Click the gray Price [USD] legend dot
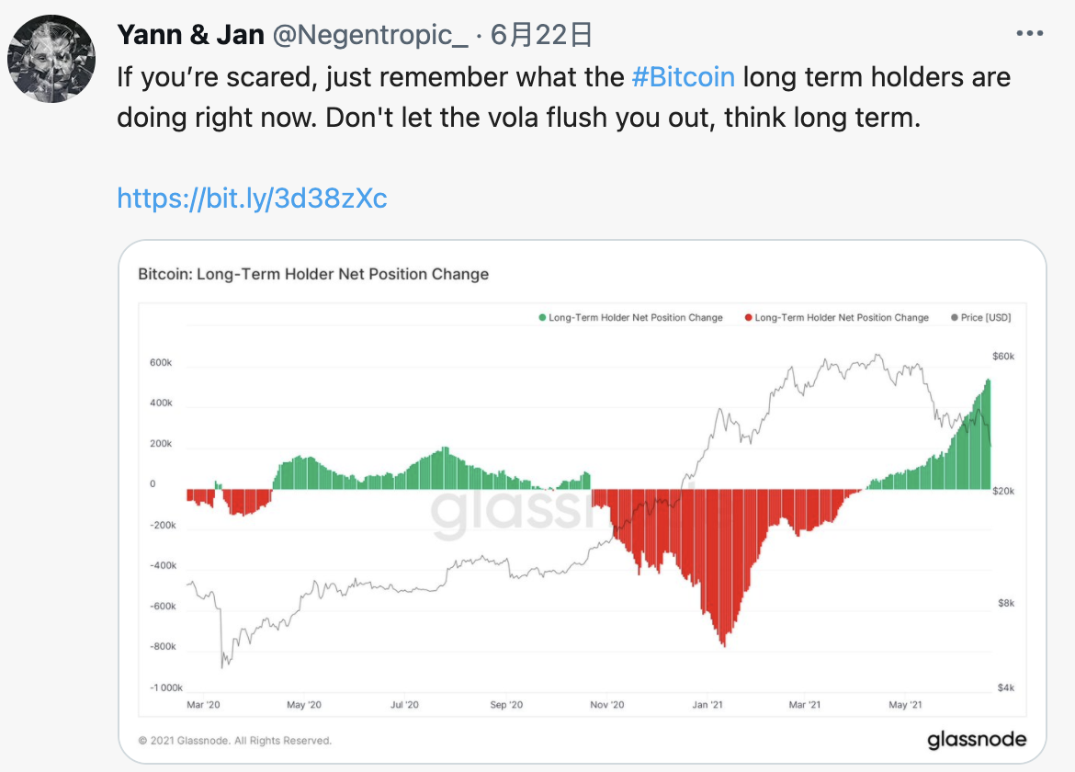 tap(955, 317)
